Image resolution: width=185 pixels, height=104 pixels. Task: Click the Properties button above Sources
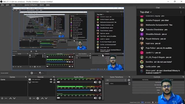point(34,73)
